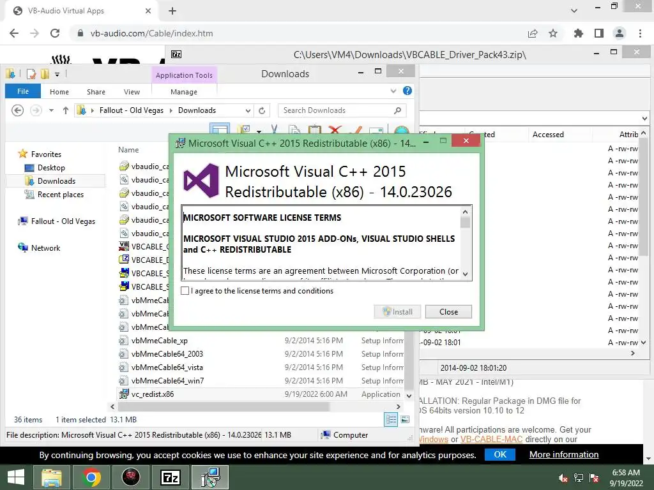Select the vbMmeCable64_win7 file

point(168,381)
